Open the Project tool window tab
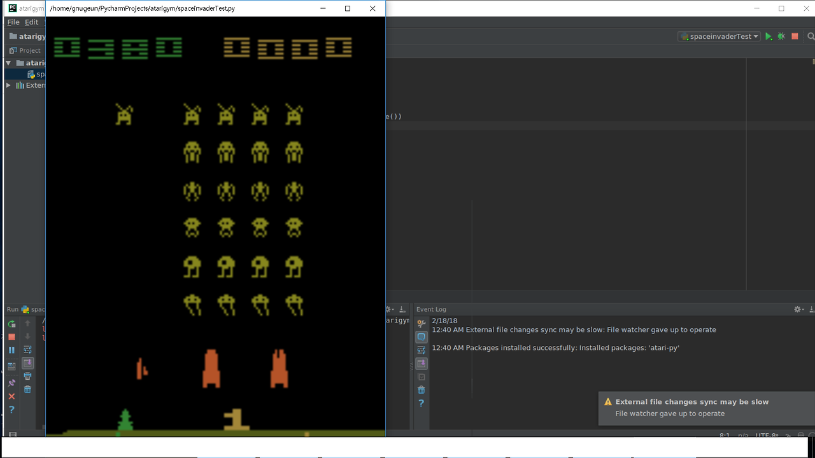 25,50
